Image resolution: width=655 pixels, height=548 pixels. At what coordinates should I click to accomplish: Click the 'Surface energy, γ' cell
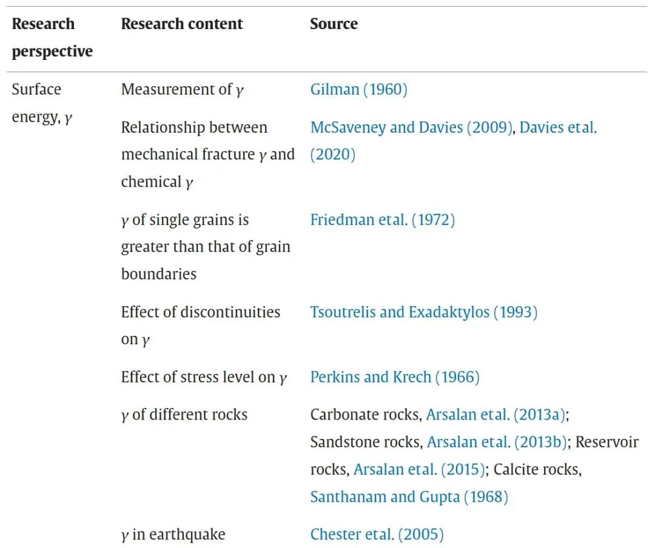pos(42,103)
